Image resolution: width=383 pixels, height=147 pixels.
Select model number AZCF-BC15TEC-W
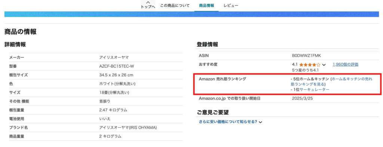117,66
